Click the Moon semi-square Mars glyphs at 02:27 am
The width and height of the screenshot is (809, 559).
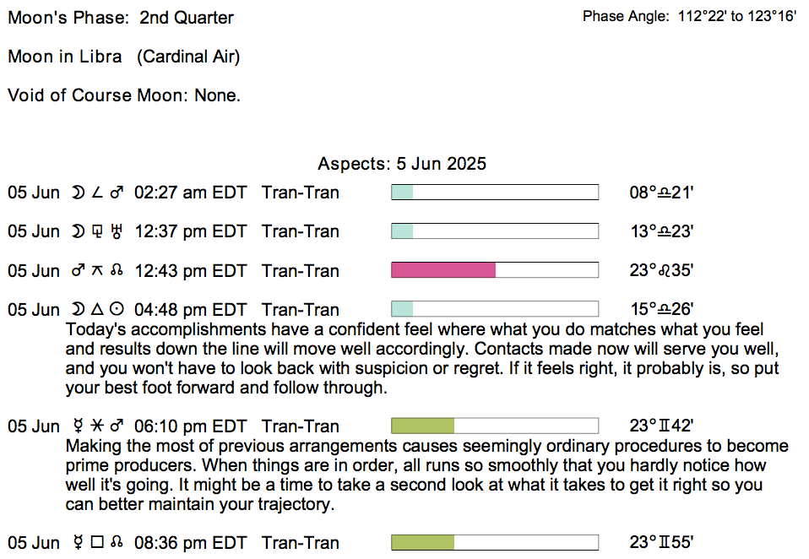click(98, 193)
